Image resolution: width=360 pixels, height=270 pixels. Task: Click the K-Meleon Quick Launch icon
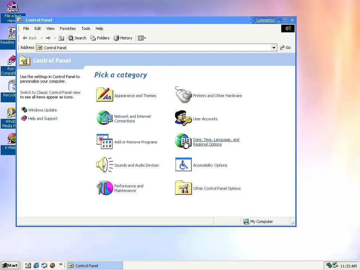pyautogui.click(x=52, y=266)
